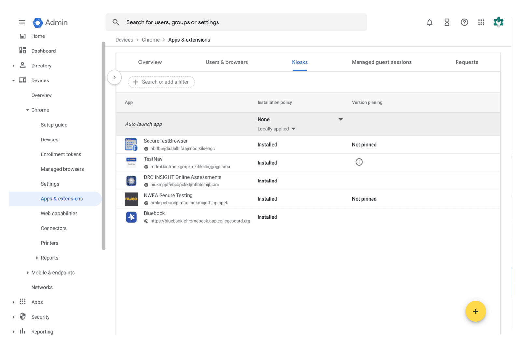Viewport: 521px width, 350px height.
Task: Click the yellow add app plus button
Action: pos(475,311)
